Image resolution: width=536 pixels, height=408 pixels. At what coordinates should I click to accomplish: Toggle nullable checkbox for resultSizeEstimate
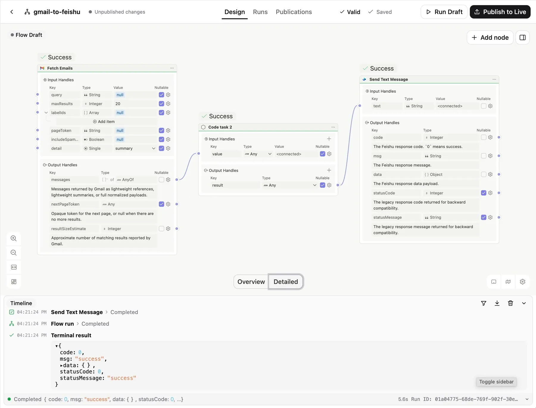click(x=161, y=229)
